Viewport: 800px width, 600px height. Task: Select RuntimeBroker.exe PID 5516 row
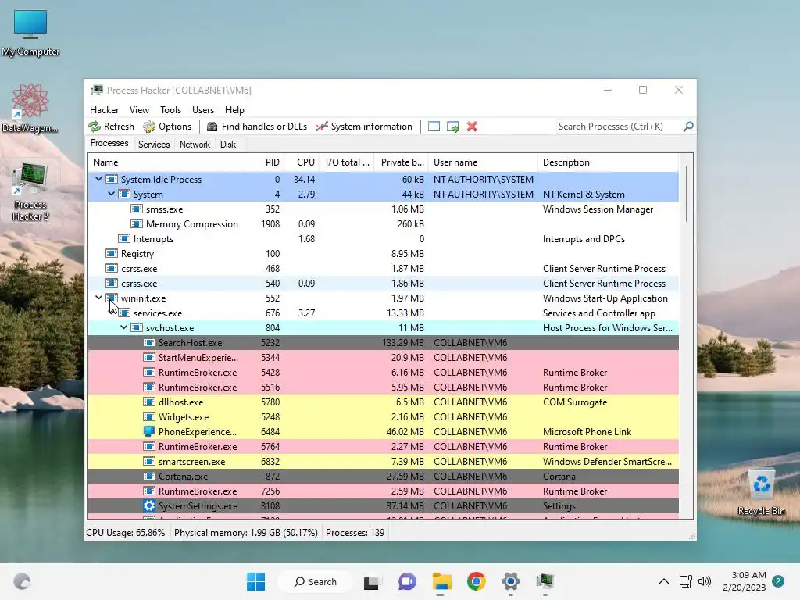pyautogui.click(x=383, y=387)
